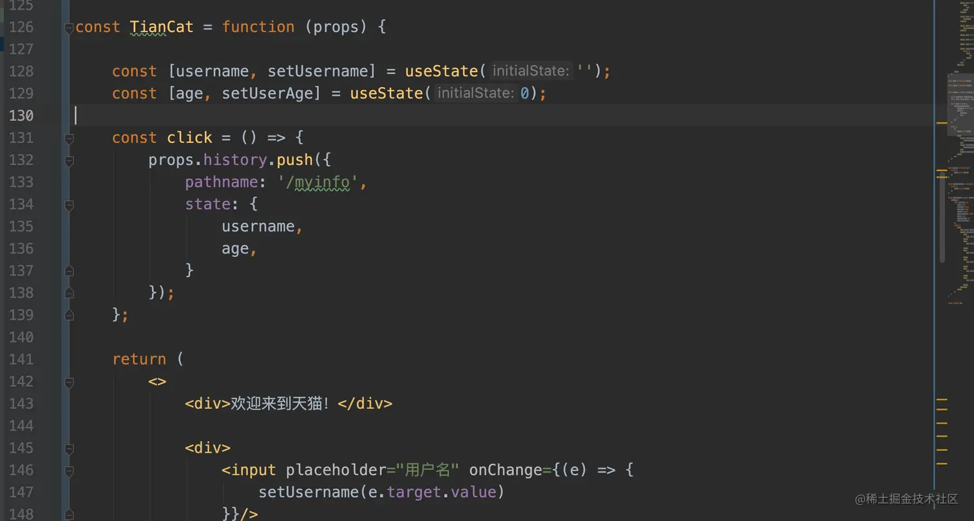Click the onChange attribute on line 146
The width and height of the screenshot is (974, 521).
tap(505, 469)
